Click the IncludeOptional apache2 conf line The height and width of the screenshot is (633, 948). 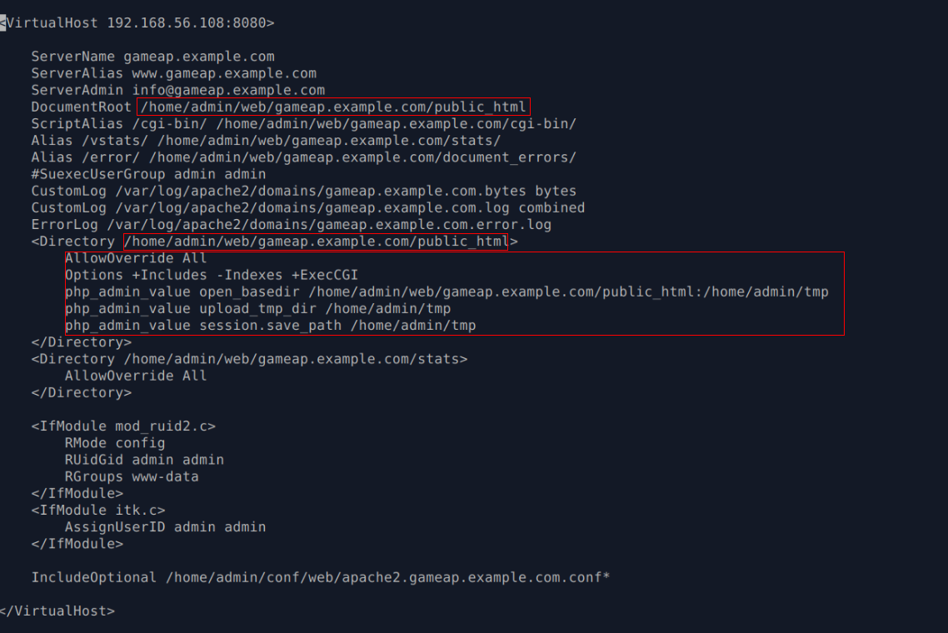321,577
